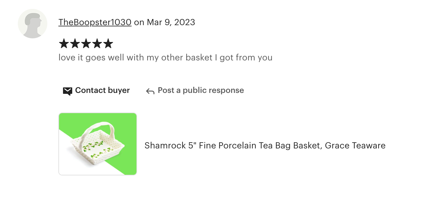The height and width of the screenshot is (203, 421).
Task: Open the shamrock tea bag basket thumbnail
Action: pyautogui.click(x=98, y=144)
